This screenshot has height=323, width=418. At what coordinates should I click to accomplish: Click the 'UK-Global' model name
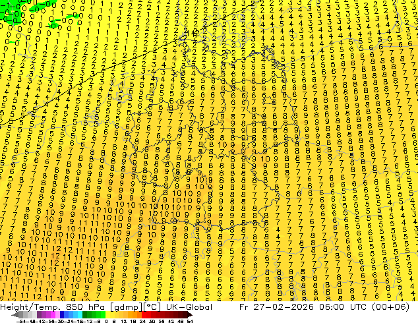(x=189, y=307)
